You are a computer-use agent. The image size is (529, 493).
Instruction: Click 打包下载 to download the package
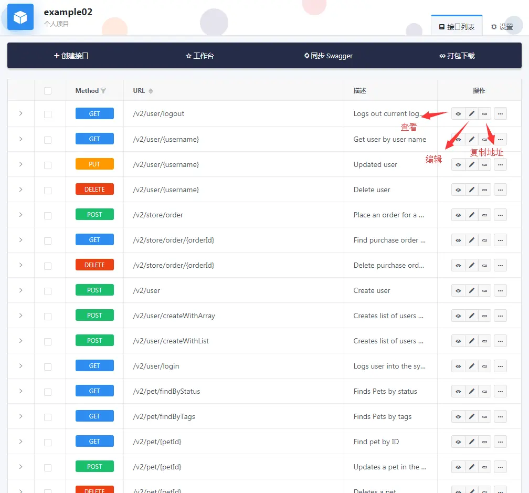[x=457, y=56]
